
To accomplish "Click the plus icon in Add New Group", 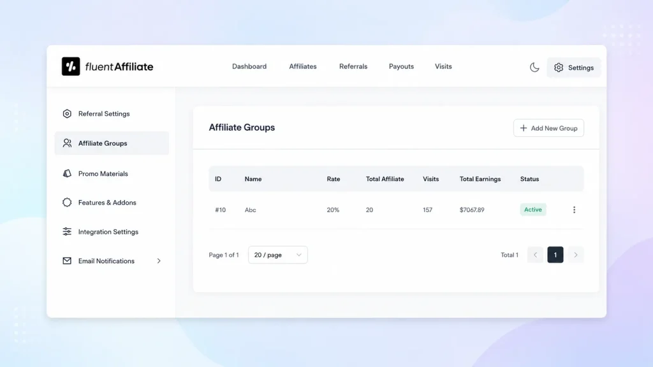I will [524, 128].
